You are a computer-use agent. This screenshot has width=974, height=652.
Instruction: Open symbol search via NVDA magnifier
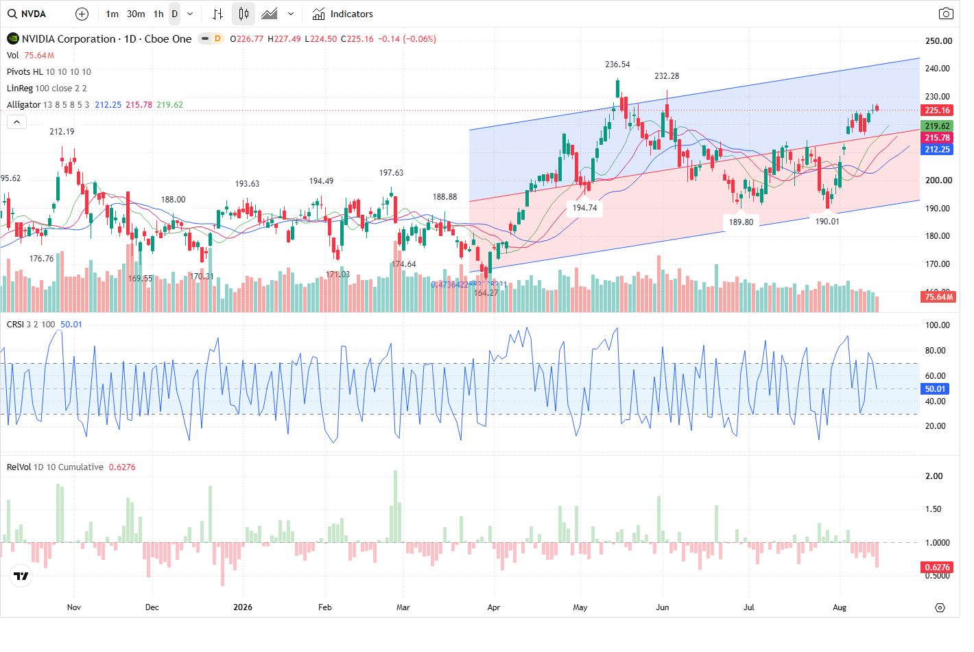12,14
